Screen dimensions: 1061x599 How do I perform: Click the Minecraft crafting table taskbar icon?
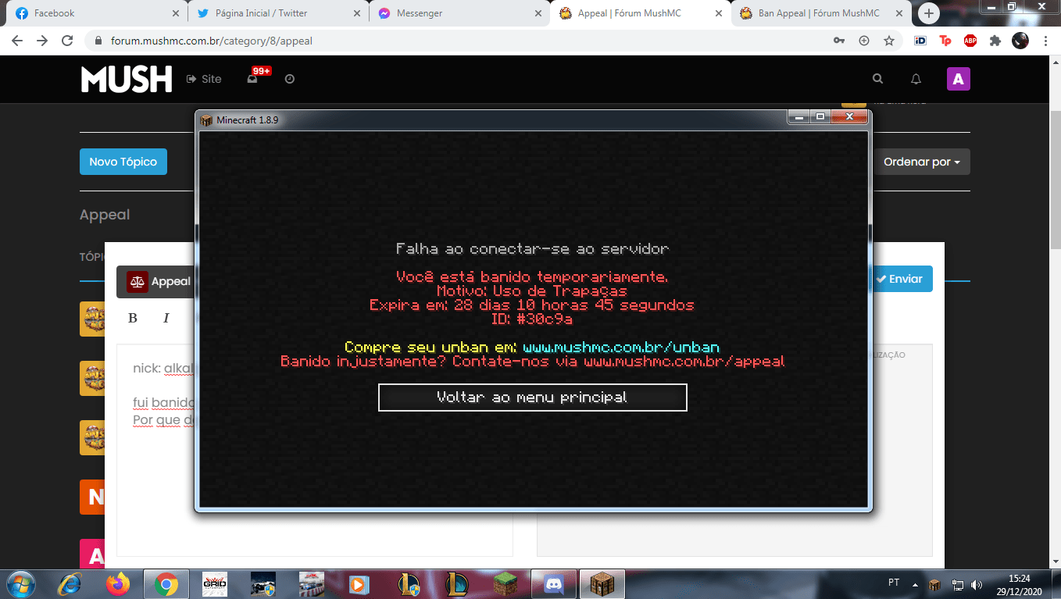[602, 584]
